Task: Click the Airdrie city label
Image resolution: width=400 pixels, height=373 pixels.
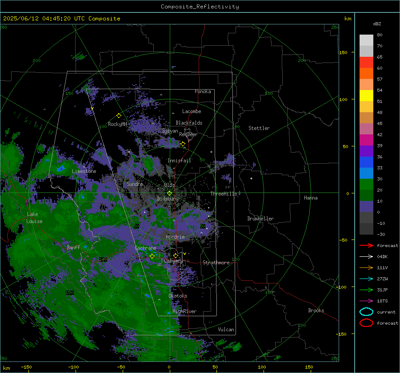Action: pos(175,237)
